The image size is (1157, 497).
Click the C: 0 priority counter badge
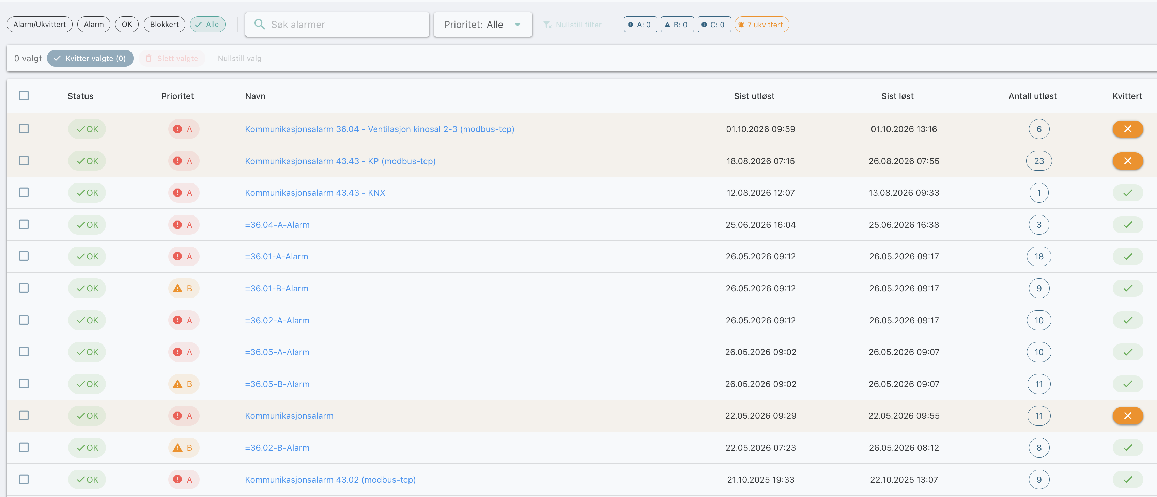pyautogui.click(x=714, y=24)
